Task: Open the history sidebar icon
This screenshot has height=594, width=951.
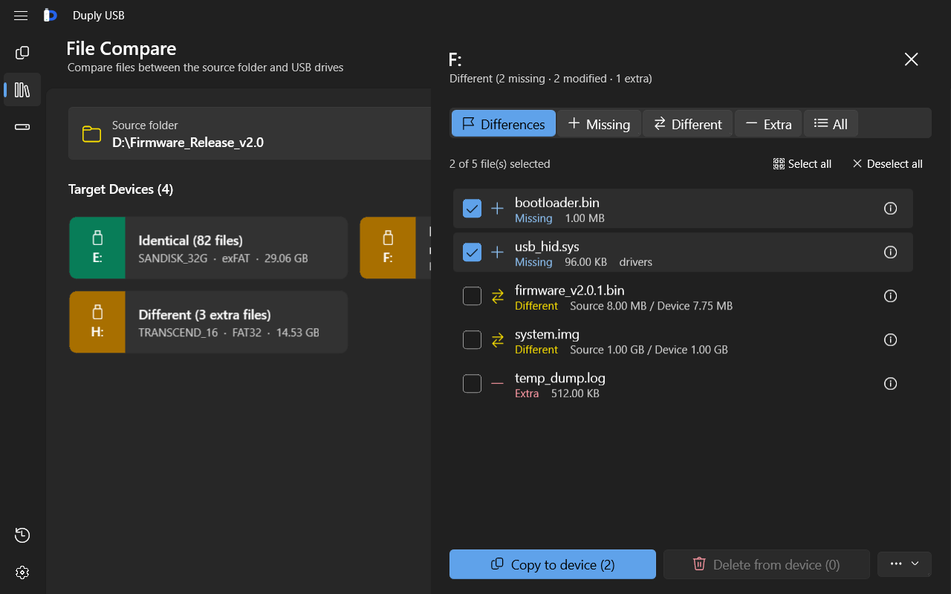Action: coord(22,535)
